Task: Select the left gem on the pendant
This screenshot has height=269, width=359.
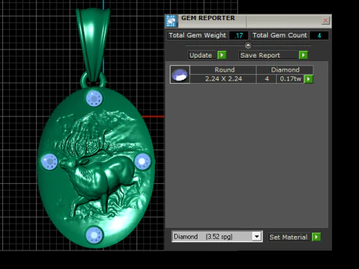Action: point(49,161)
